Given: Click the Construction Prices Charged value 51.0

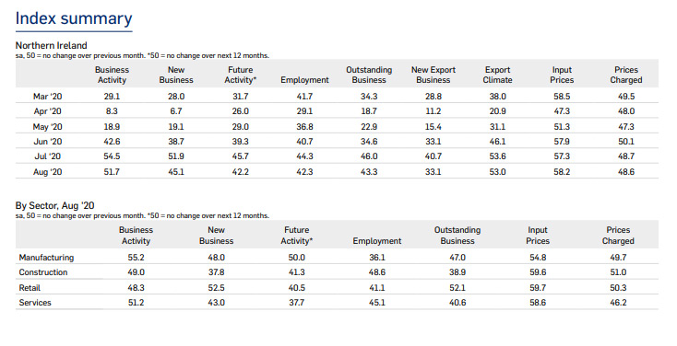Looking at the screenshot, I should tap(618, 272).
